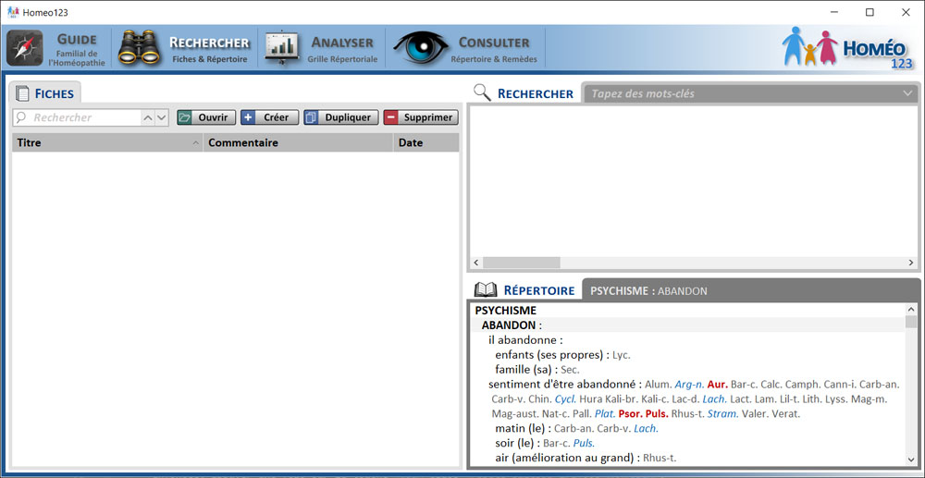This screenshot has height=478, width=925.
Task: Select the PSYCHISME heading in the repertoire list
Action: coord(506,310)
